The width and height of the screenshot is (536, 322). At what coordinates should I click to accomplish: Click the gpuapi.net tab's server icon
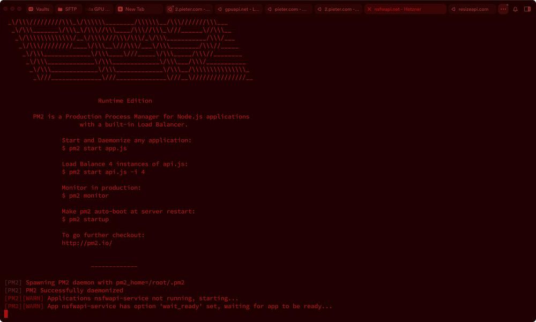pos(220,9)
